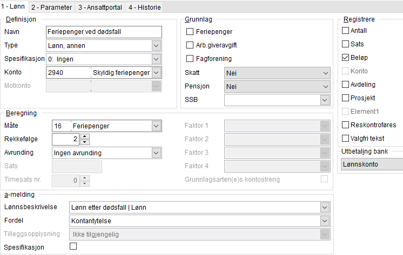Viewport: 403px width, 255px height.
Task: Decrease the Rekkefølge value with down arrow
Action: point(85,142)
